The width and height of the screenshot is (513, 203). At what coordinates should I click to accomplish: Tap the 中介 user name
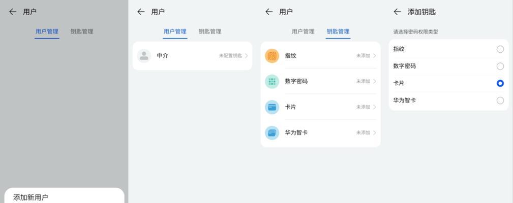point(163,56)
